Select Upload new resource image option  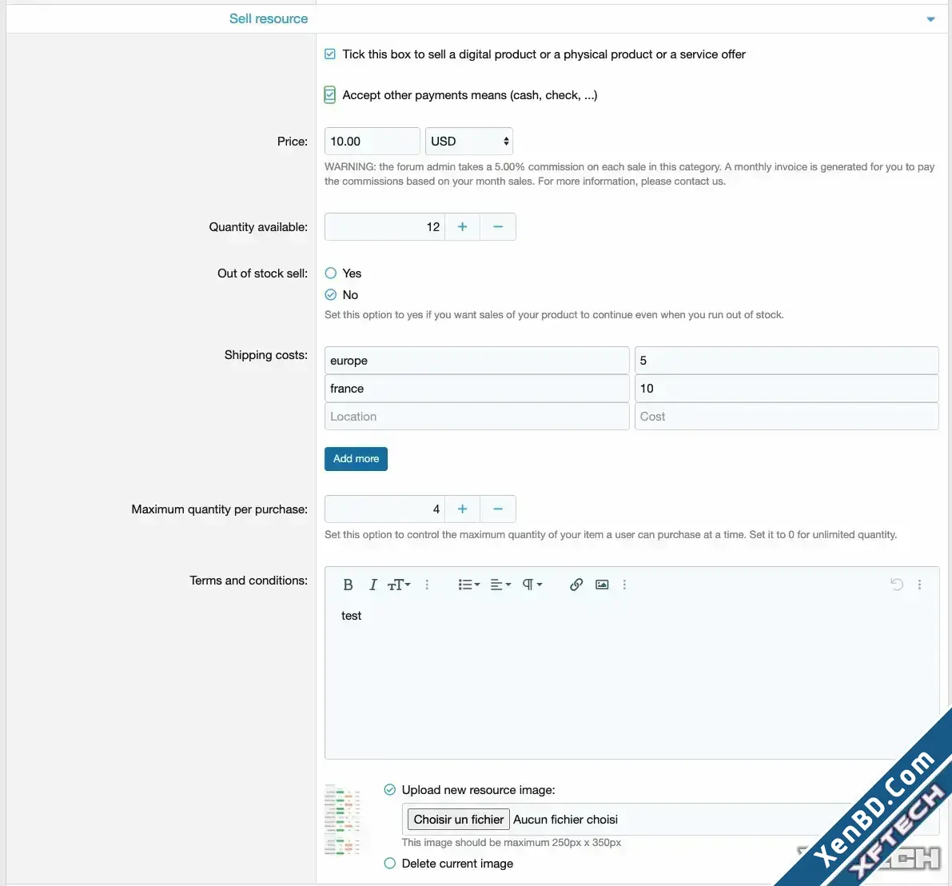point(390,789)
